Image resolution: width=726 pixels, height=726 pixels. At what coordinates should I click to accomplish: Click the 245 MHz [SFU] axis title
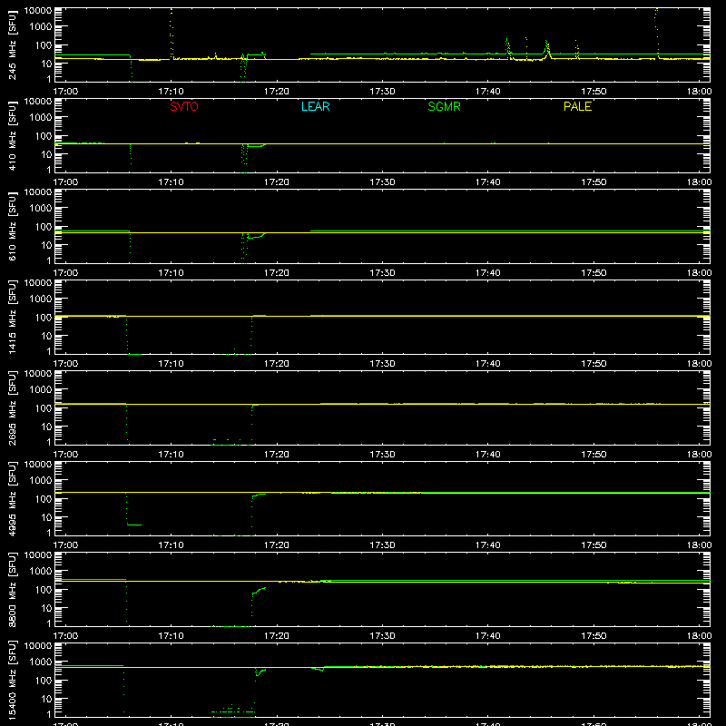click(13, 44)
